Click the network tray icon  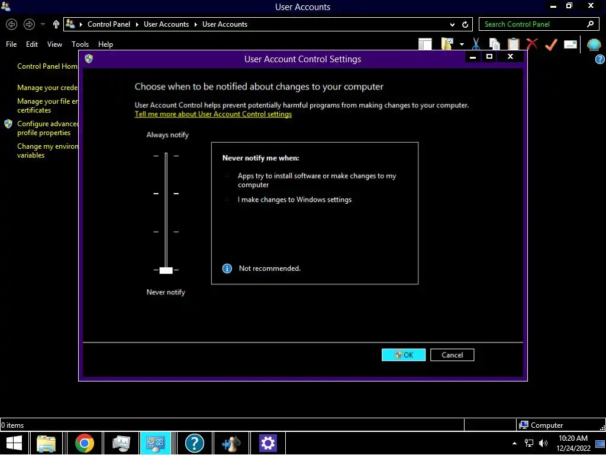click(528, 443)
